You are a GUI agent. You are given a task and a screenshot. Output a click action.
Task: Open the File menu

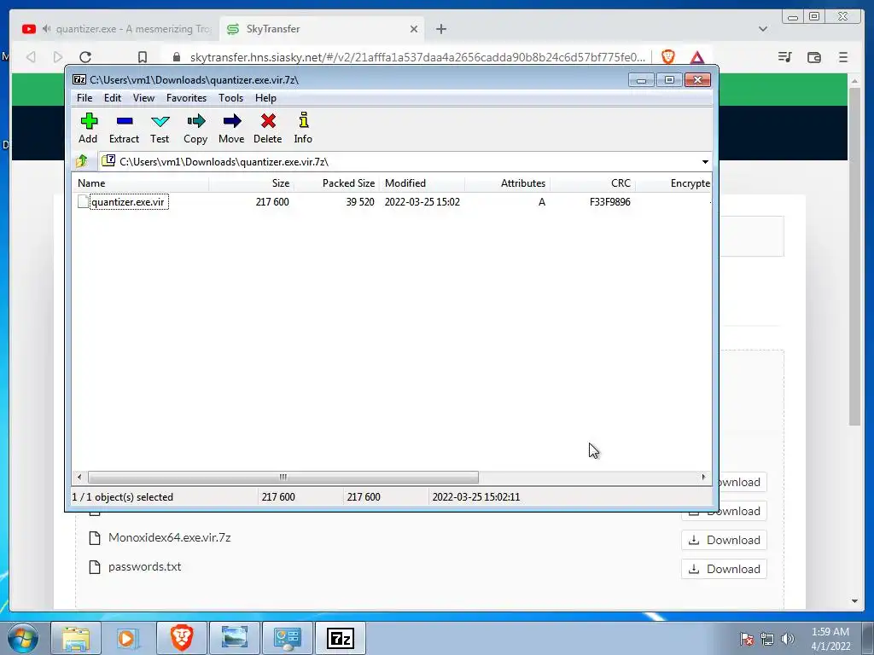(84, 98)
